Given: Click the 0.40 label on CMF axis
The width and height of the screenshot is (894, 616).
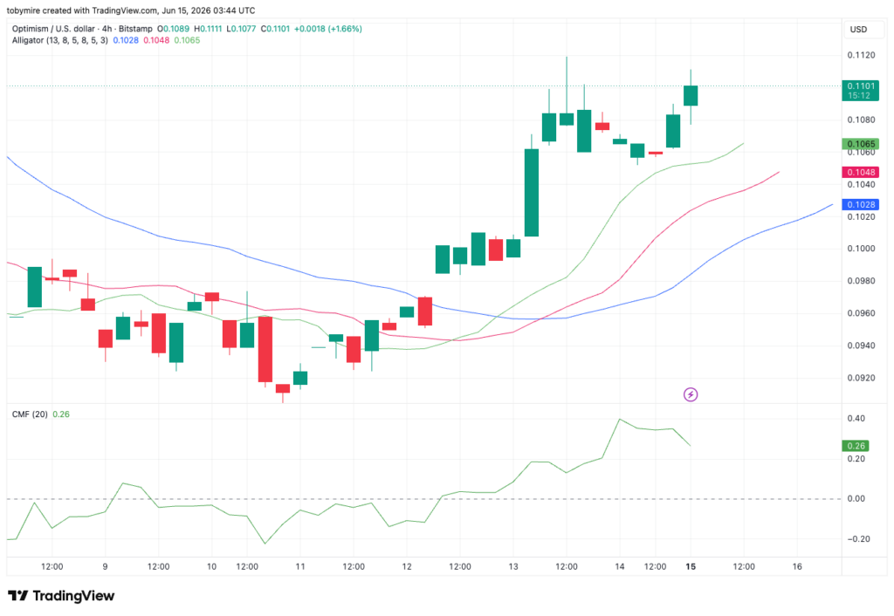Looking at the screenshot, I should tap(856, 418).
